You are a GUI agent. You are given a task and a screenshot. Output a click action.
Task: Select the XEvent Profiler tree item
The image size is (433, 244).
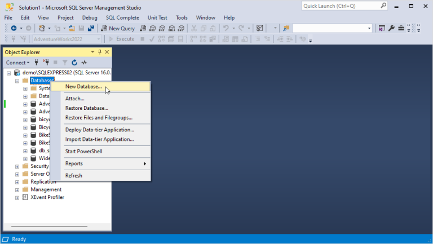point(47,197)
